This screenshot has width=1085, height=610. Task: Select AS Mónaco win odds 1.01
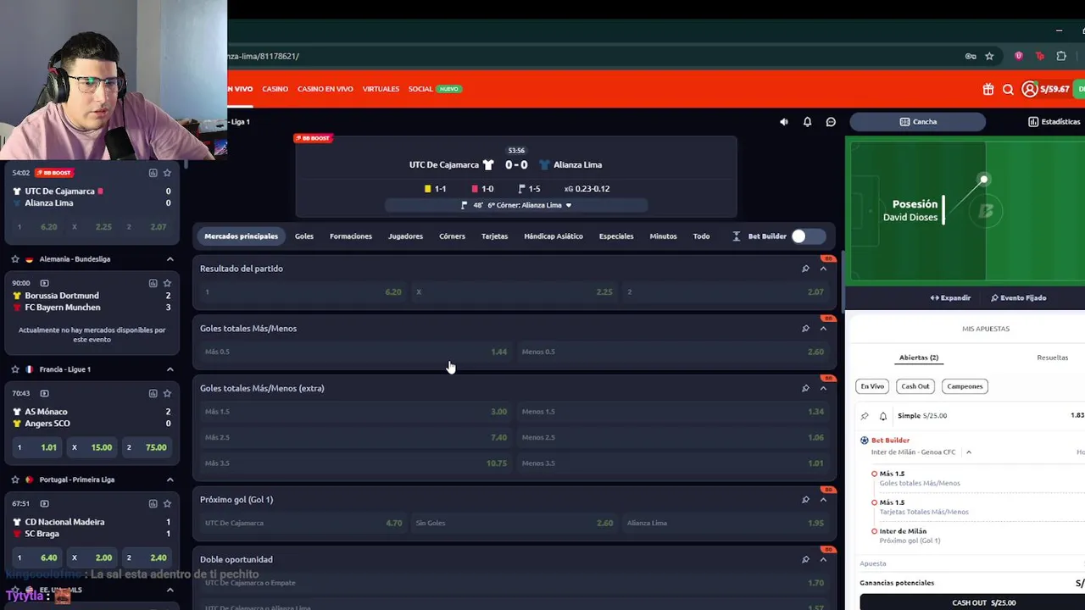tap(37, 447)
